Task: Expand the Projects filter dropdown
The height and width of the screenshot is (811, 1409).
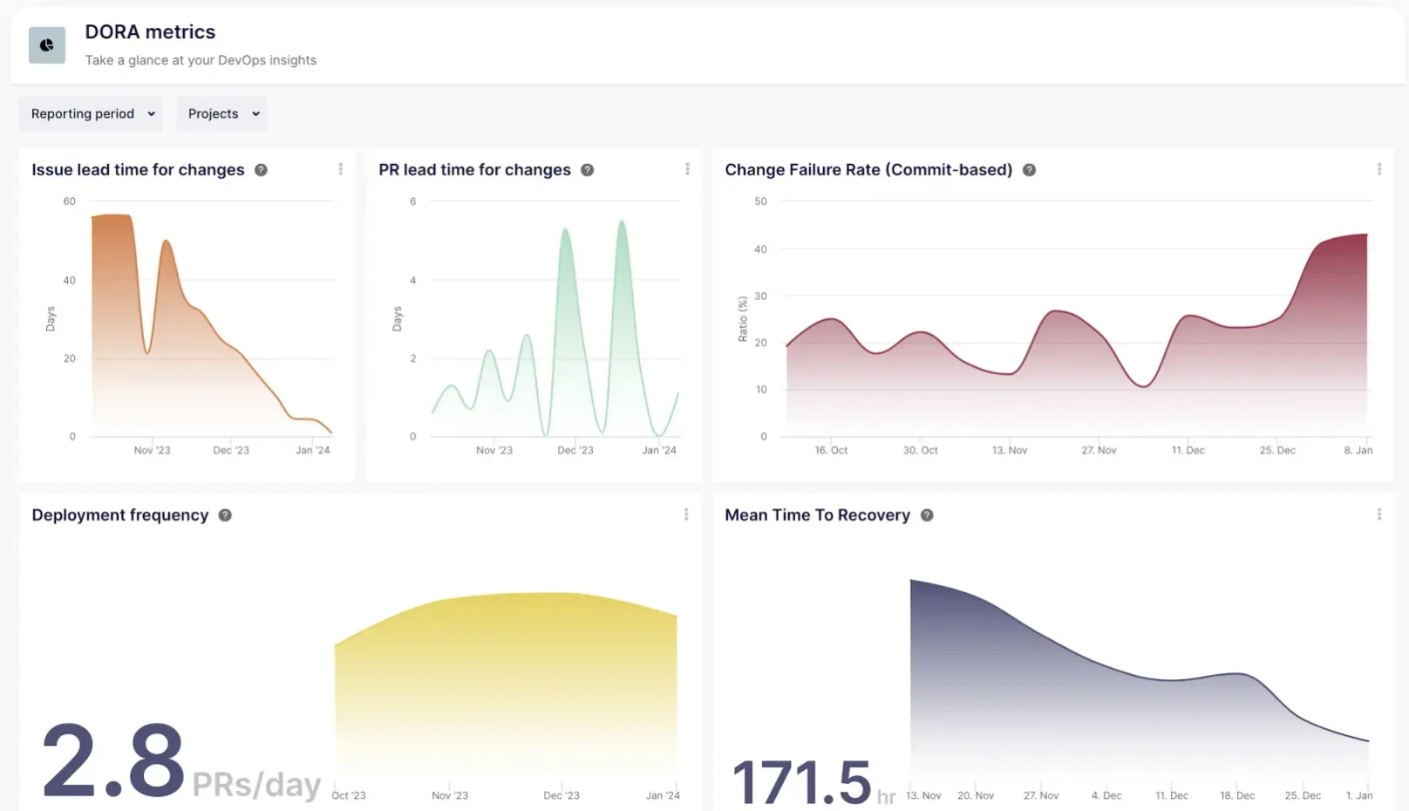Action: click(x=222, y=114)
